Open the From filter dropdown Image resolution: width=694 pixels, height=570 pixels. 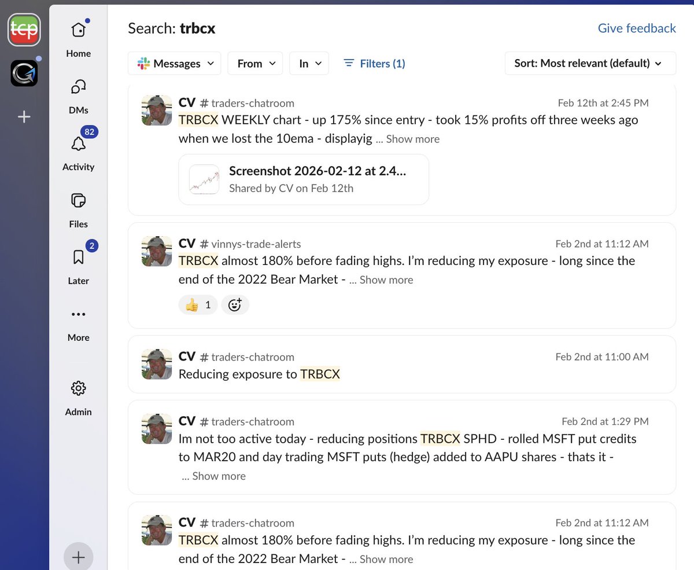coord(255,64)
